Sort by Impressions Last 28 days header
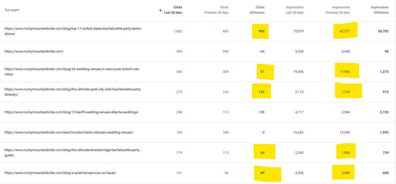The height and width of the screenshot is (184, 396). 294,10
